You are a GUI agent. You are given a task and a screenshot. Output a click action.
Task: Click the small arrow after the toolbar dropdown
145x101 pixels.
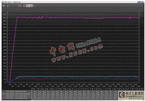coord(37,6)
